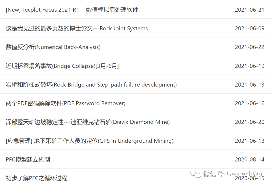Click the WeChat logo watermark icon
This screenshot has height=186, width=271.
(196, 174)
